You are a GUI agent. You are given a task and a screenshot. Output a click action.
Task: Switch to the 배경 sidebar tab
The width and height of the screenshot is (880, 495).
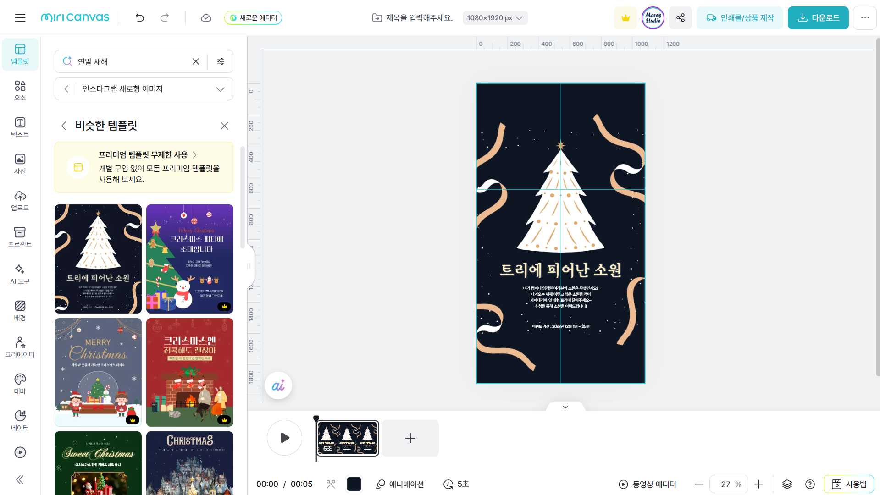coord(20,310)
